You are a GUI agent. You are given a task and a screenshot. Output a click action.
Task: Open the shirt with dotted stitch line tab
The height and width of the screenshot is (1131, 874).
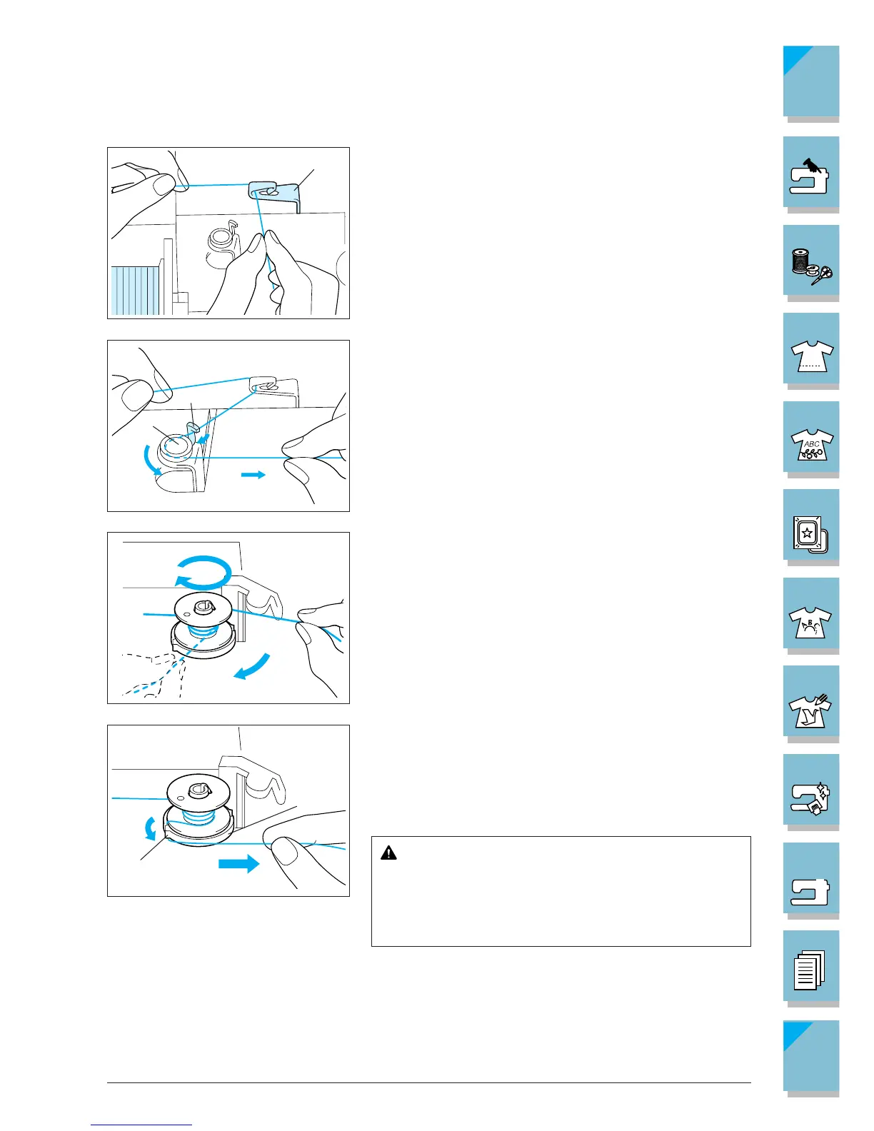[811, 348]
